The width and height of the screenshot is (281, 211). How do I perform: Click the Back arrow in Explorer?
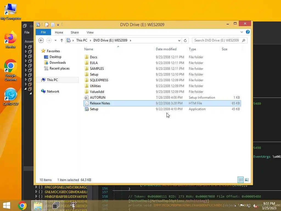(x=41, y=40)
